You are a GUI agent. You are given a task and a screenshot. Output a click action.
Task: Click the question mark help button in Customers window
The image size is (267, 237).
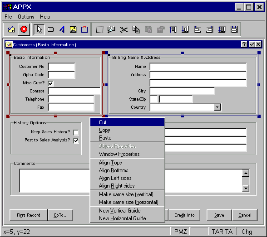point(244,44)
